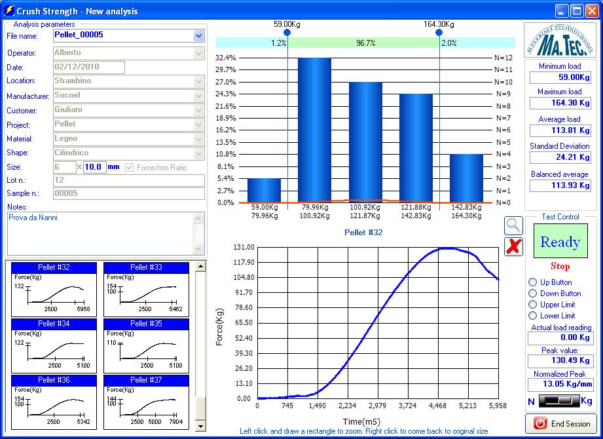603x439 pixels.
Task: Select the Lower Limit radio option
Action: pos(533,316)
